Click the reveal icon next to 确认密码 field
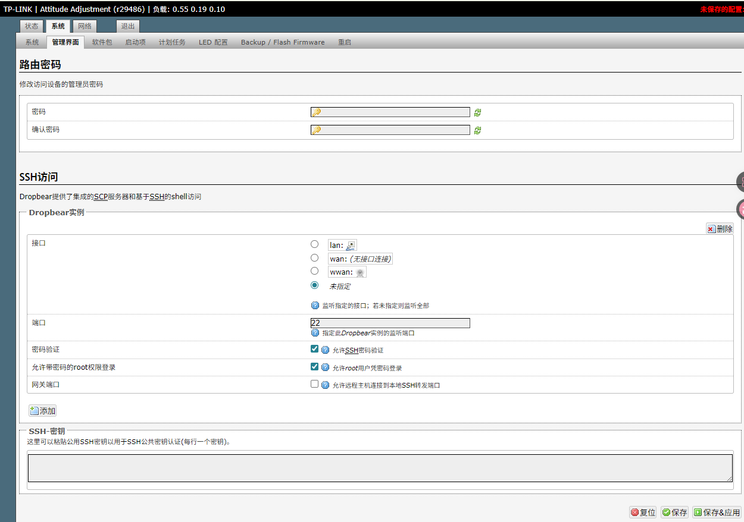 tap(477, 130)
